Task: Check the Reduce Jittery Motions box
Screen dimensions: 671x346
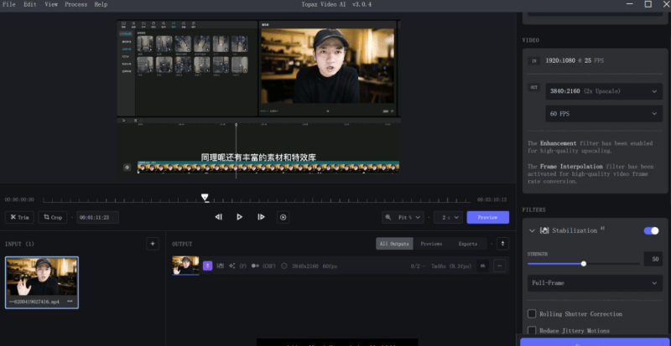Action: pos(532,331)
